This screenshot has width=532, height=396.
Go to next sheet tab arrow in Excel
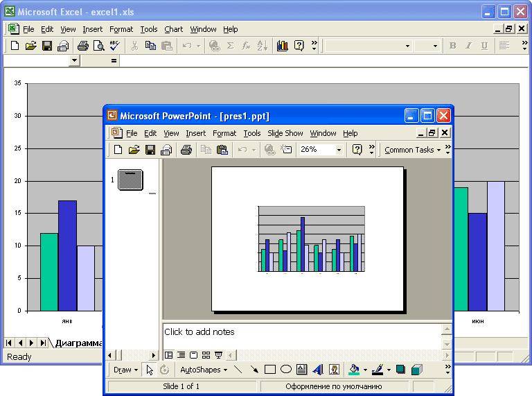click(x=32, y=343)
